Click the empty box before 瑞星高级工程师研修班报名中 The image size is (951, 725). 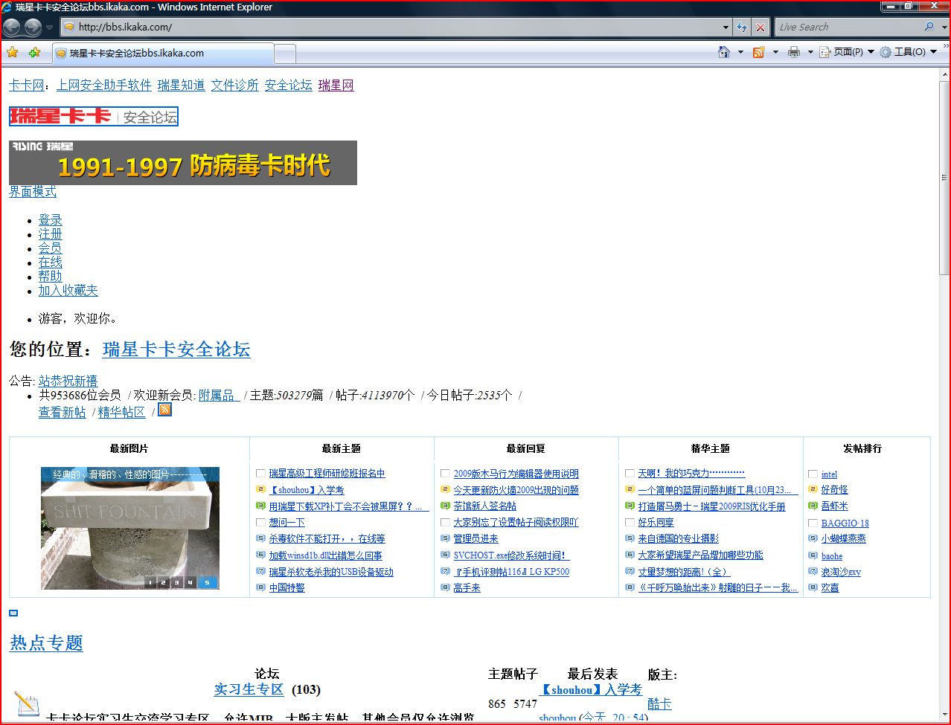click(260, 473)
